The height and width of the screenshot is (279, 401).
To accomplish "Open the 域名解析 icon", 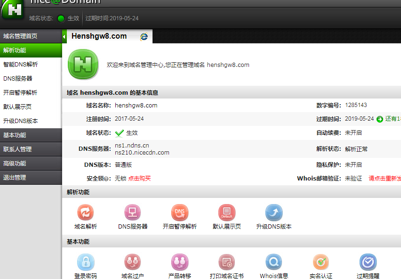I will click(x=85, y=213).
